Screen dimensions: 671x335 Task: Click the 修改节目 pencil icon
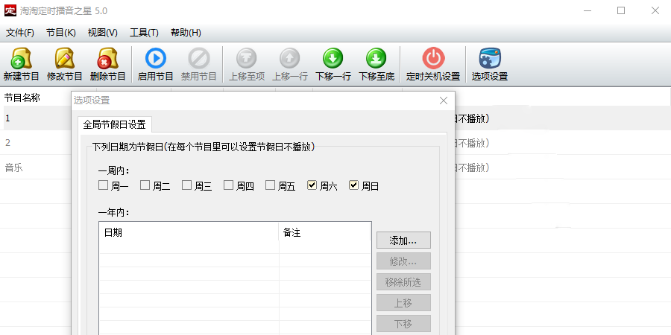coord(64,58)
